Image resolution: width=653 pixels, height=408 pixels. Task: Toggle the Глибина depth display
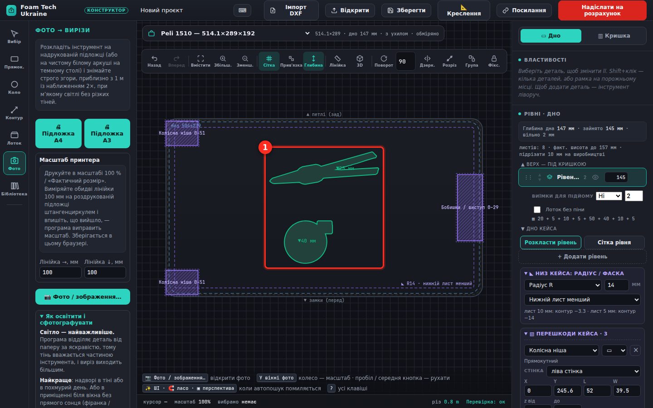[313, 61]
